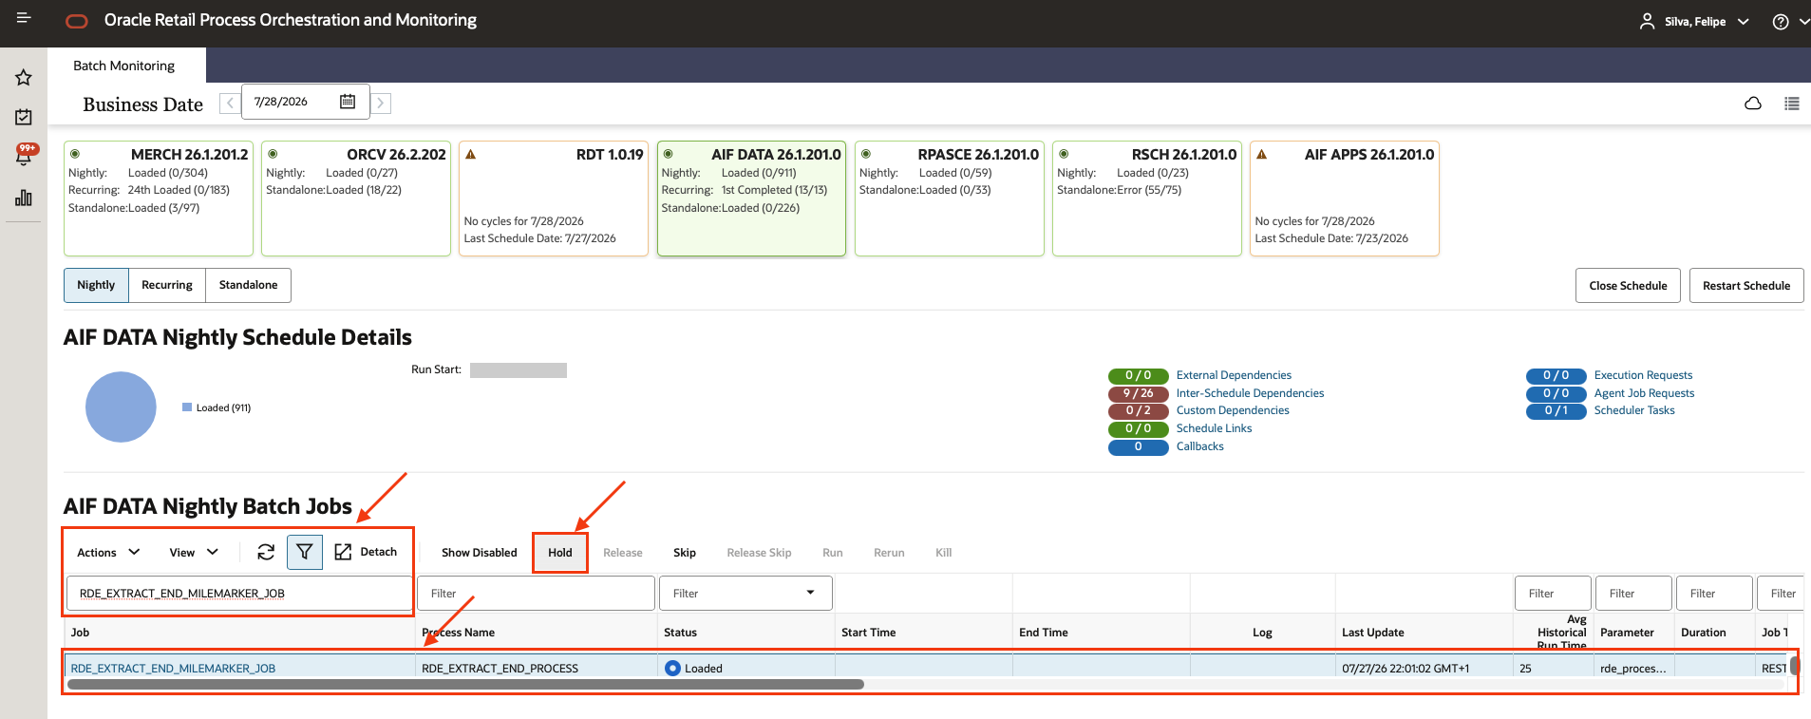Image resolution: width=1811 pixels, height=719 pixels.
Task: Click the 9/26 Inter-Schedule Dependencies badge
Action: 1138,393
